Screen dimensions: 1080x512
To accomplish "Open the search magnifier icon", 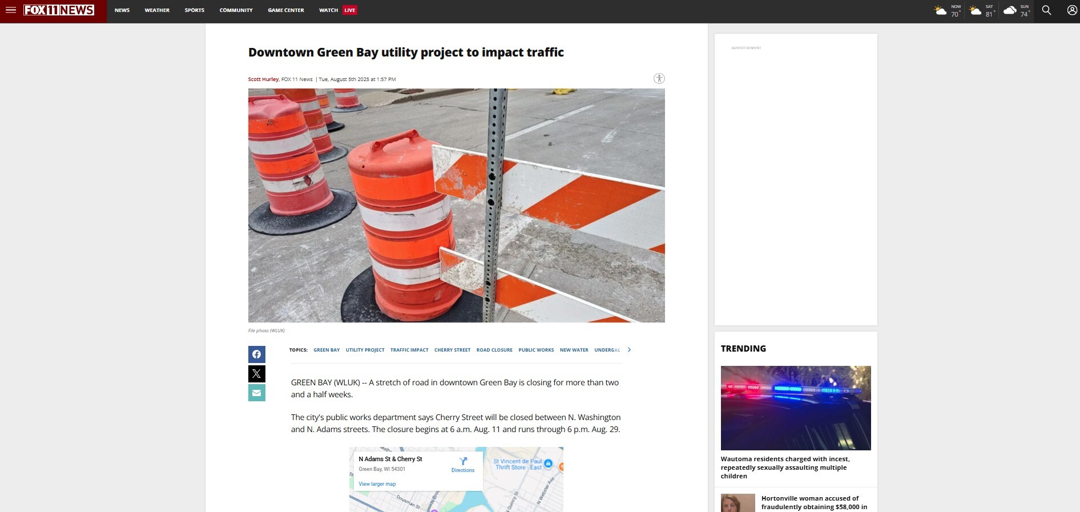I will [1046, 10].
